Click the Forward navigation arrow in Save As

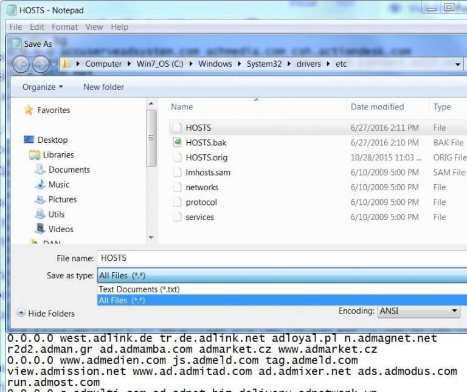pyautogui.click(x=41, y=64)
